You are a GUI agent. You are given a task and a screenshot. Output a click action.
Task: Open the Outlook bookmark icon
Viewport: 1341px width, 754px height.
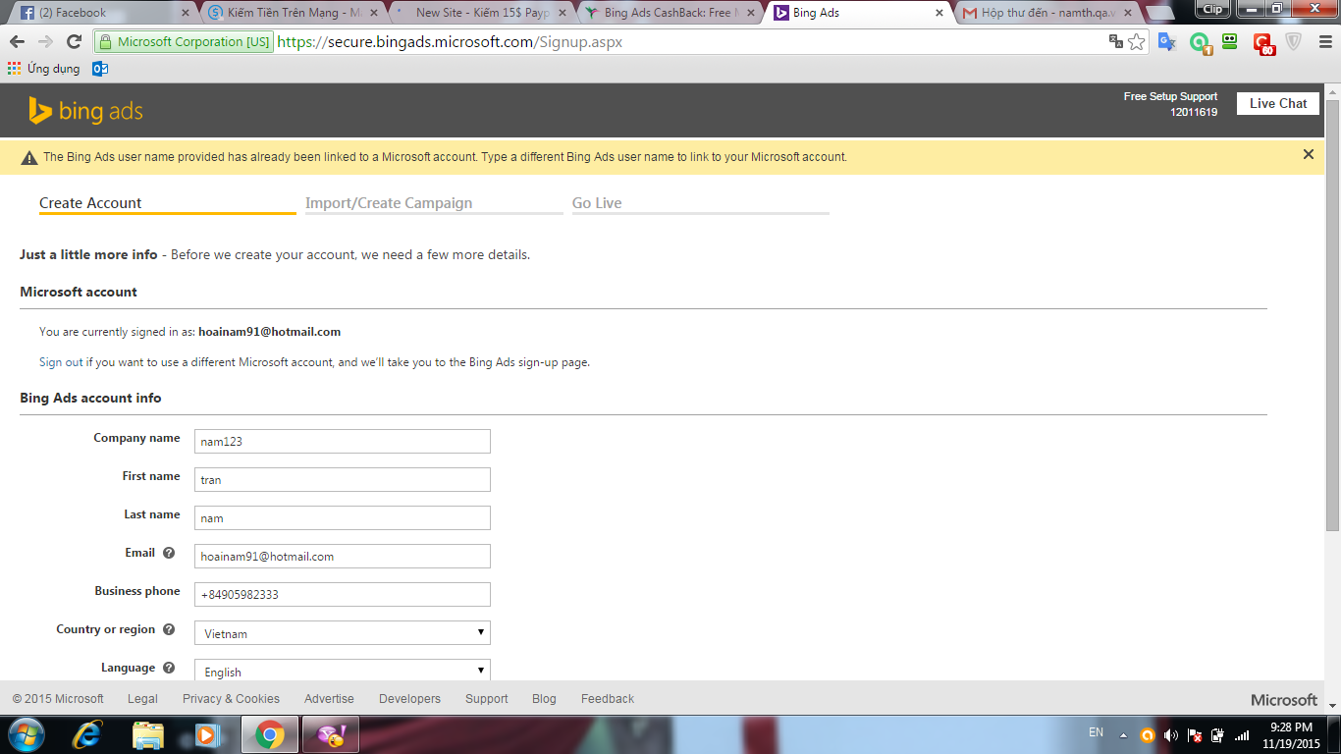(100, 69)
